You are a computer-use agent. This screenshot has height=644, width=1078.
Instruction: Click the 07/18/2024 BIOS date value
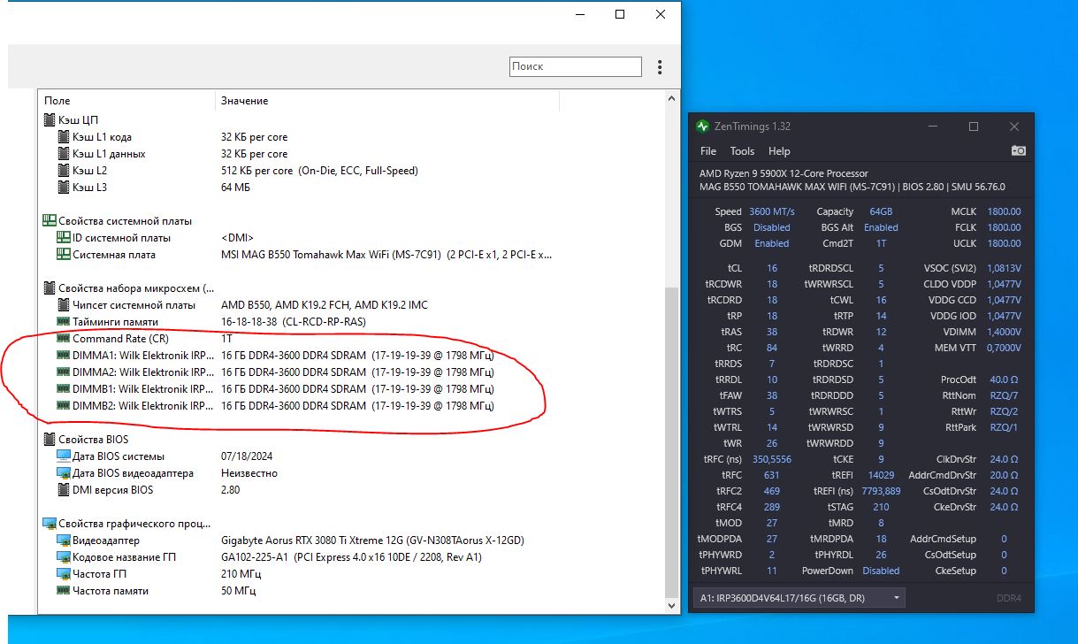click(247, 456)
